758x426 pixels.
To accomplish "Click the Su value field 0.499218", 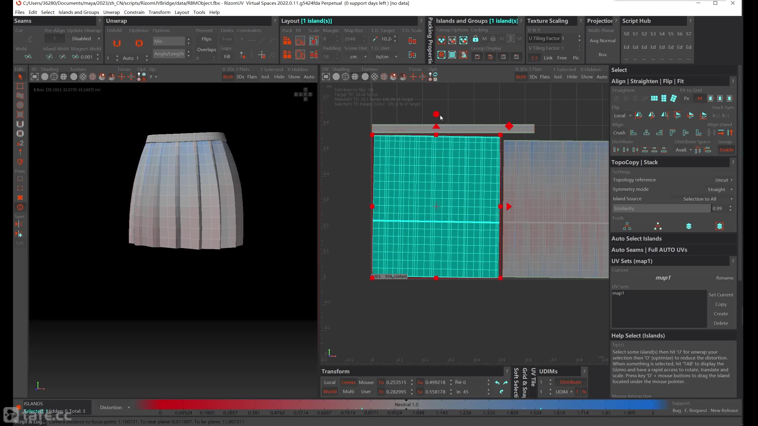I will click(x=435, y=382).
